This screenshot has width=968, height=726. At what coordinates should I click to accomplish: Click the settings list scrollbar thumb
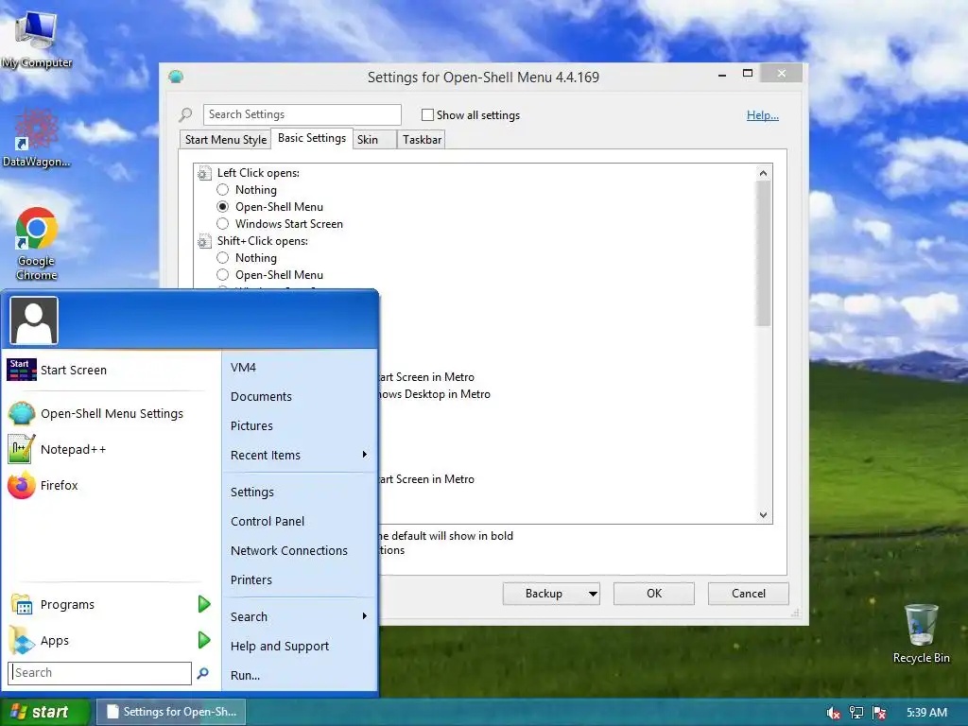[763, 253]
